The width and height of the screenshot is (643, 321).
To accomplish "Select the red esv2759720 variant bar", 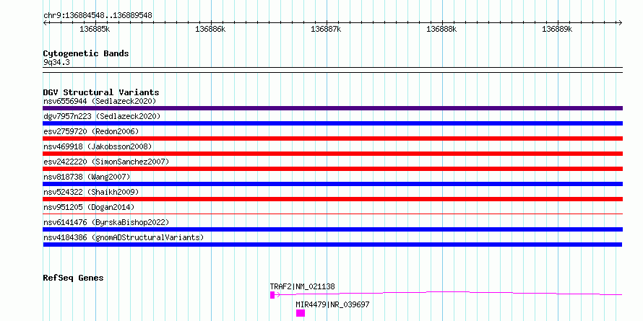I will tap(332, 138).
